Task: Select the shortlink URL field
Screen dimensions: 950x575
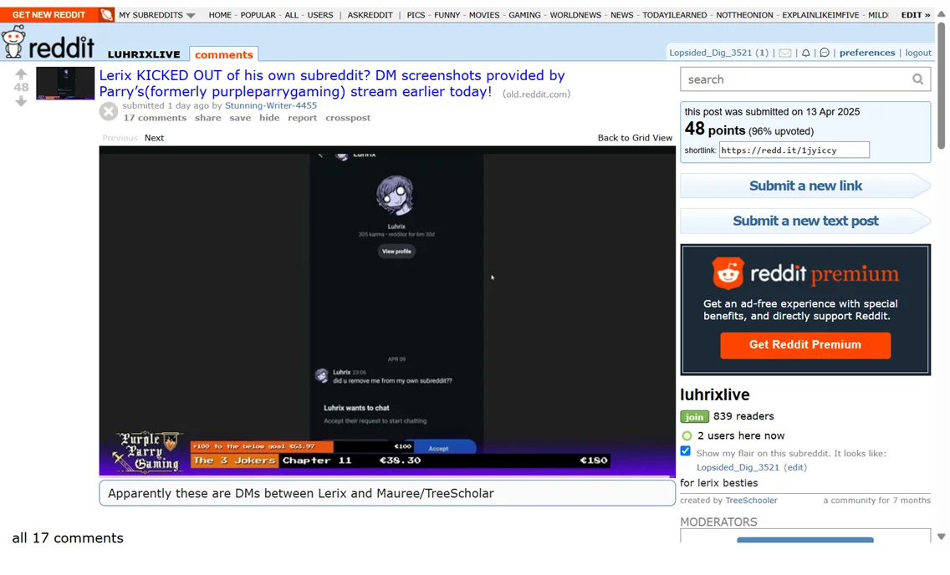Action: click(794, 150)
